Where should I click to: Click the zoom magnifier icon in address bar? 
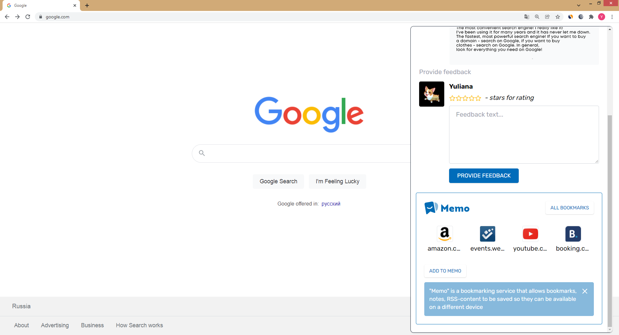pos(537,17)
